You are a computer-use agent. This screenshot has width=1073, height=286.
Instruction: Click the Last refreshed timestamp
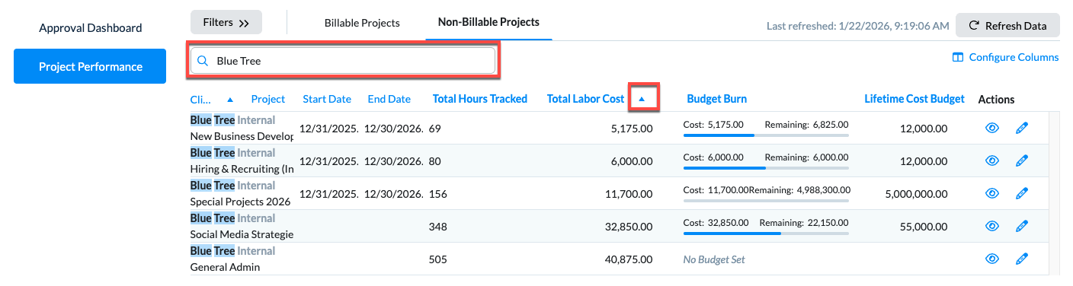(858, 26)
